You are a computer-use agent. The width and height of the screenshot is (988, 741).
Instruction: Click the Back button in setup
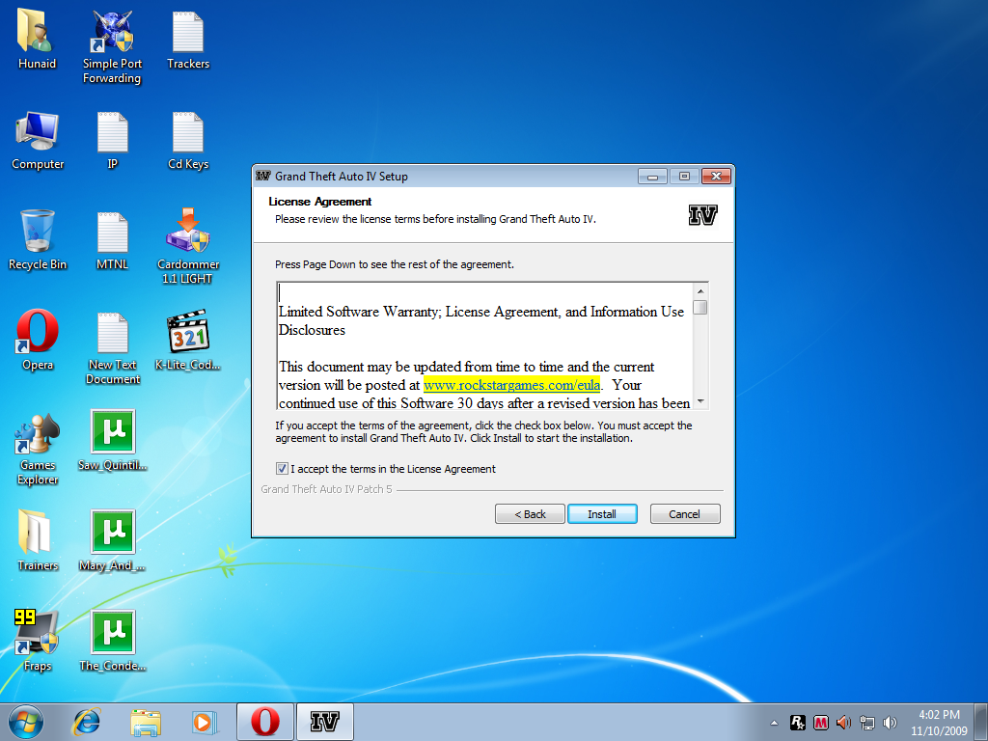pos(530,514)
